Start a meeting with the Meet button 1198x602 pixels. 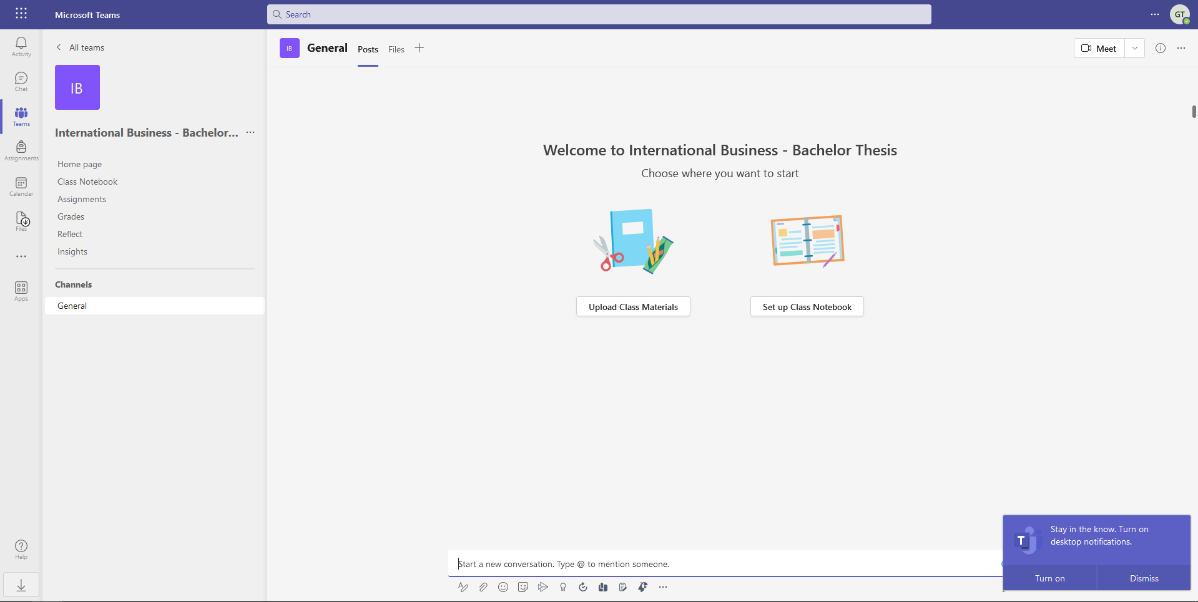tap(1099, 48)
